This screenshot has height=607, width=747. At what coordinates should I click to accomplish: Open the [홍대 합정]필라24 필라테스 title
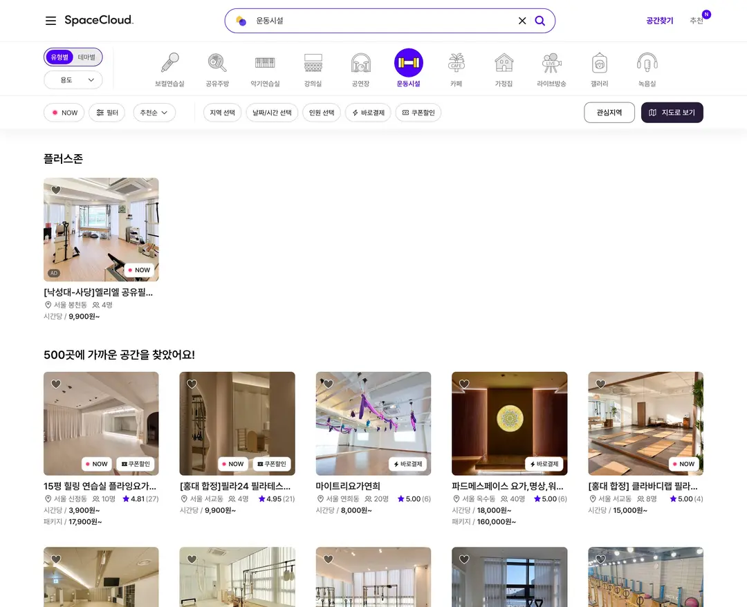click(235, 487)
